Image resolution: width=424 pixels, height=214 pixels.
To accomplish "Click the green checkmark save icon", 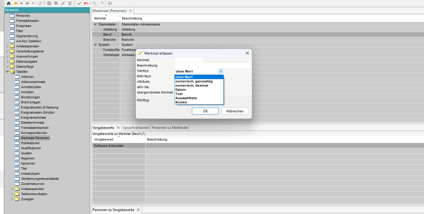I will pyautogui.click(x=79, y=3).
